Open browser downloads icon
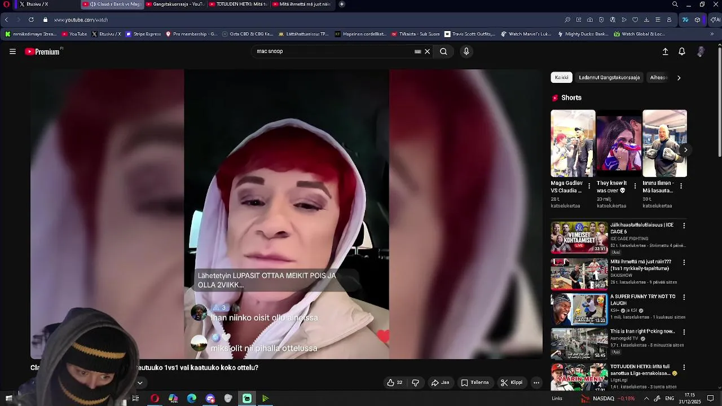Image resolution: width=722 pixels, height=406 pixels. point(646,20)
